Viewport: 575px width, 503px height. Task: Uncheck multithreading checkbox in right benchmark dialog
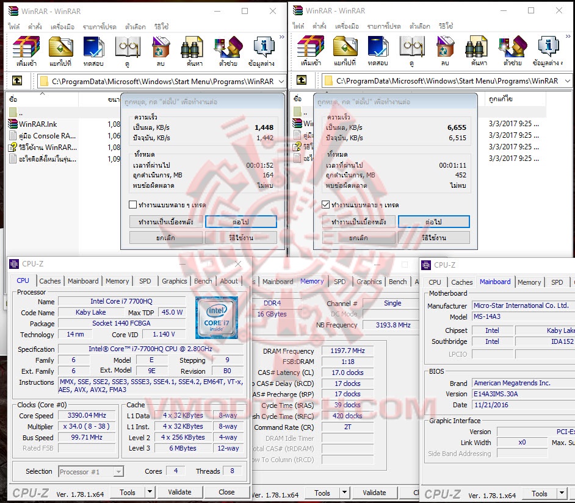coord(325,204)
